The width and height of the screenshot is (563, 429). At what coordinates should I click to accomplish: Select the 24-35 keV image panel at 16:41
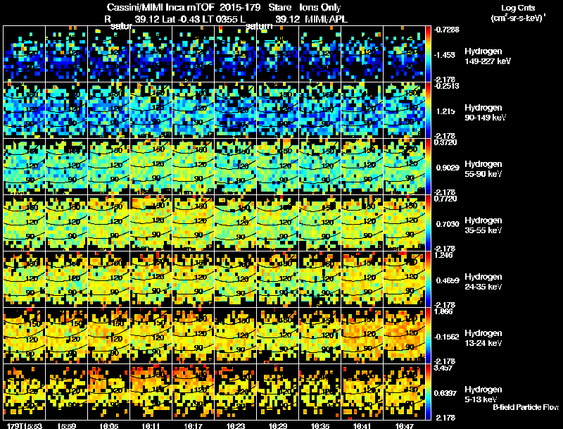pos(362,280)
